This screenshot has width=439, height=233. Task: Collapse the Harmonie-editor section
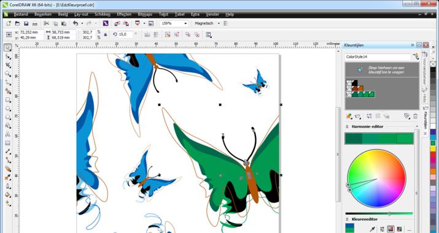coord(347,127)
